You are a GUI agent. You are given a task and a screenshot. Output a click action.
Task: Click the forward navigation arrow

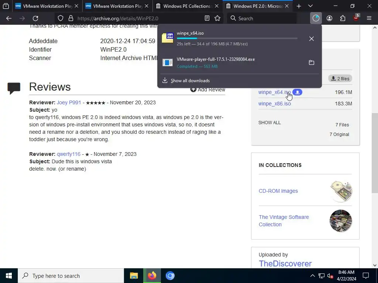[22, 18]
